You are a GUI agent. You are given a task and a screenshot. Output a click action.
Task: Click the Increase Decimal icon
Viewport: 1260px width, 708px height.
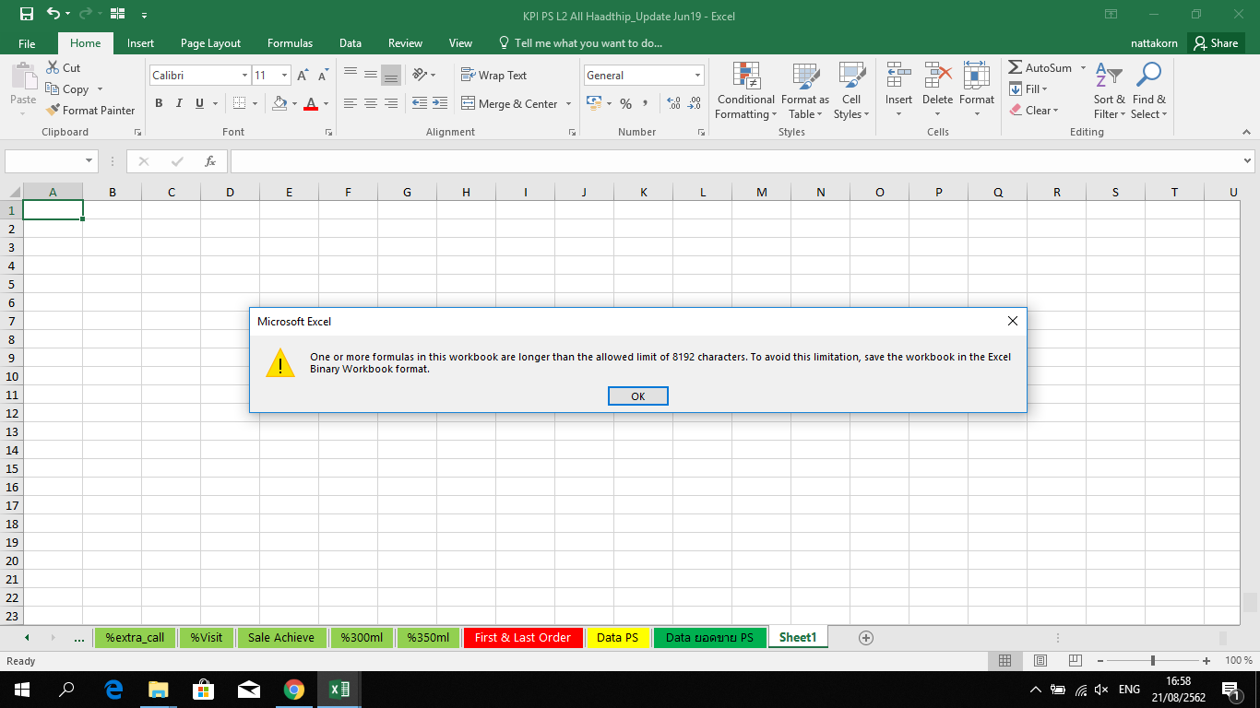click(673, 103)
